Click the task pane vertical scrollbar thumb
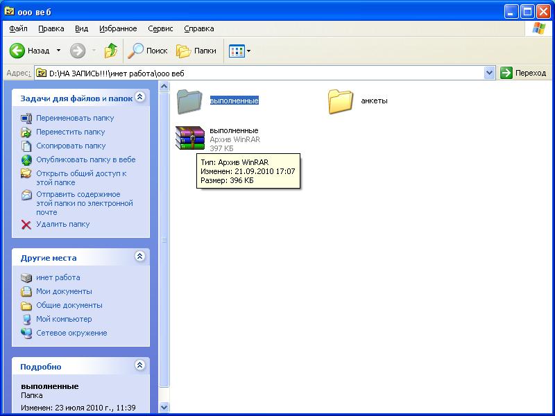The width and height of the screenshot is (555, 416). (x=164, y=240)
